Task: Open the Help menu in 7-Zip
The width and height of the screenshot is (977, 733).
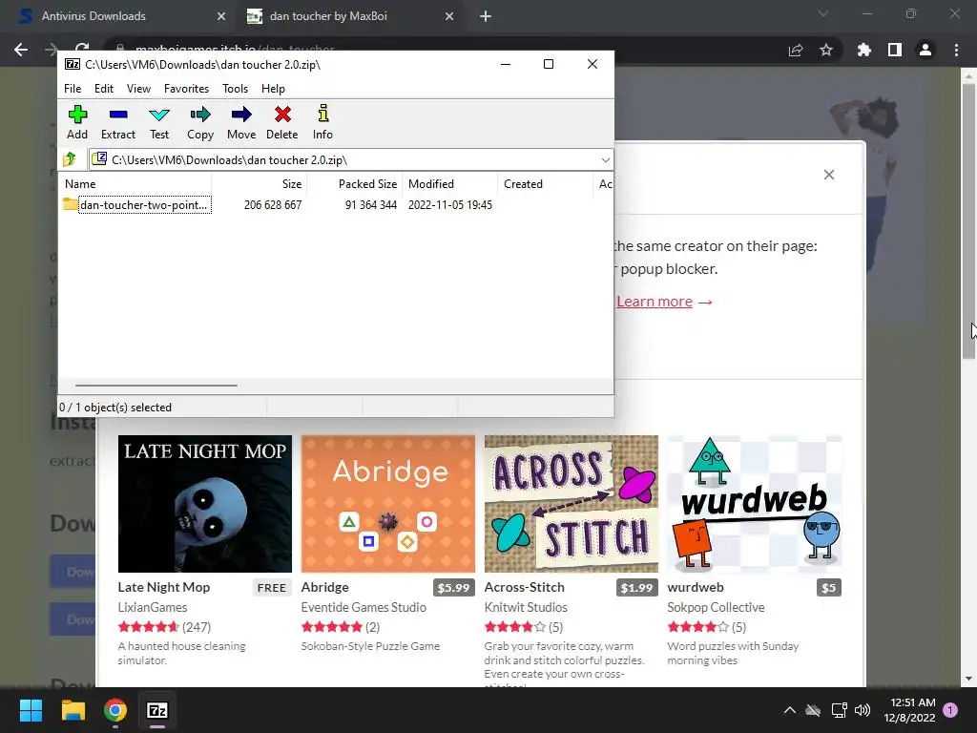Action: pyautogui.click(x=273, y=89)
